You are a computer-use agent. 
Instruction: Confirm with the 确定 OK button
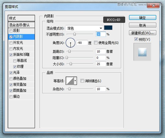pos(142,18)
